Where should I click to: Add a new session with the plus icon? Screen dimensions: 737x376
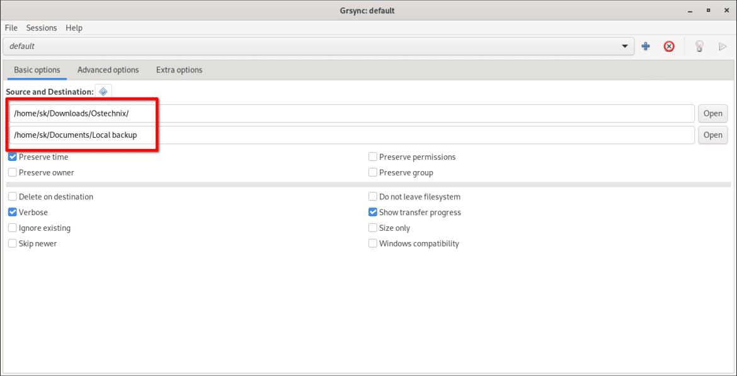645,46
